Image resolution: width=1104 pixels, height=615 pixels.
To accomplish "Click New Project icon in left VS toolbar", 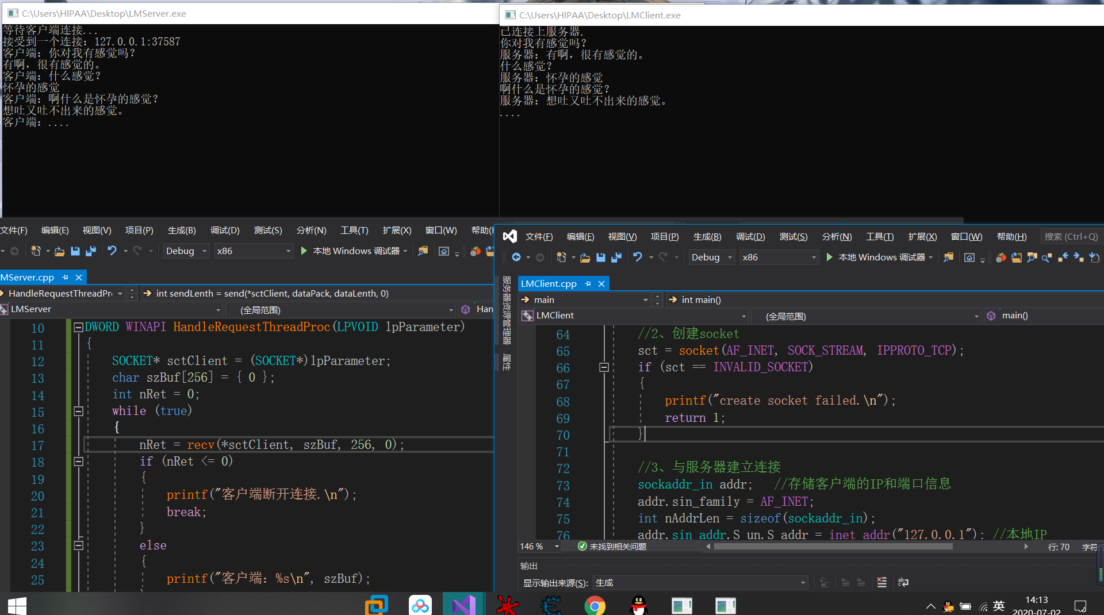I will [36, 251].
